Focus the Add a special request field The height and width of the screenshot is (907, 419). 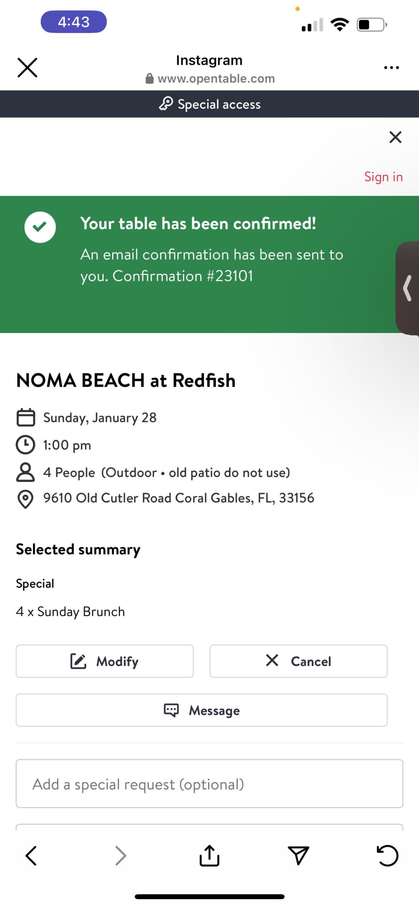tap(209, 784)
